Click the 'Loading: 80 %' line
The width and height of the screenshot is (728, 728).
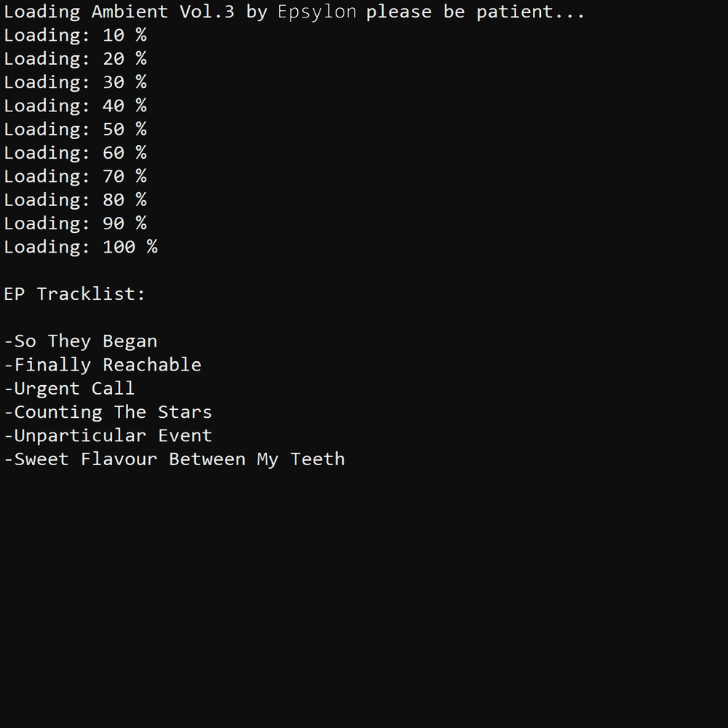pyautogui.click(x=75, y=200)
